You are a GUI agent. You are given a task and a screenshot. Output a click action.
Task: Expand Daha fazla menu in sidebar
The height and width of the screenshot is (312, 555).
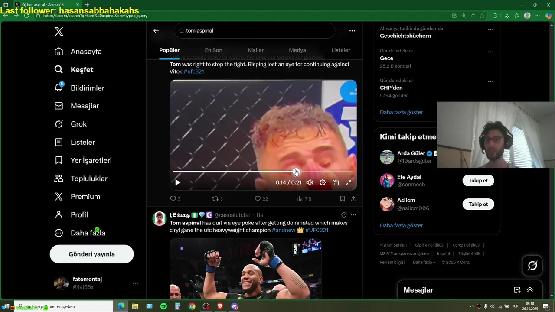[x=80, y=233]
